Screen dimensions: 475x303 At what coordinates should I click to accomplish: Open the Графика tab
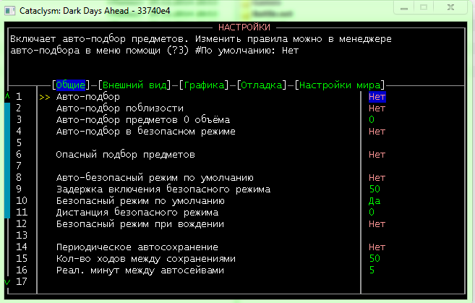pyautogui.click(x=204, y=85)
